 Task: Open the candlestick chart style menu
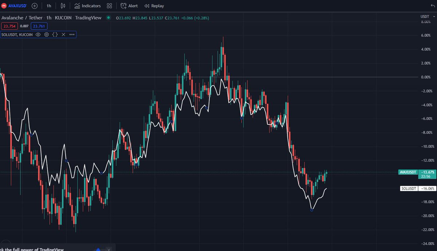tap(63, 6)
